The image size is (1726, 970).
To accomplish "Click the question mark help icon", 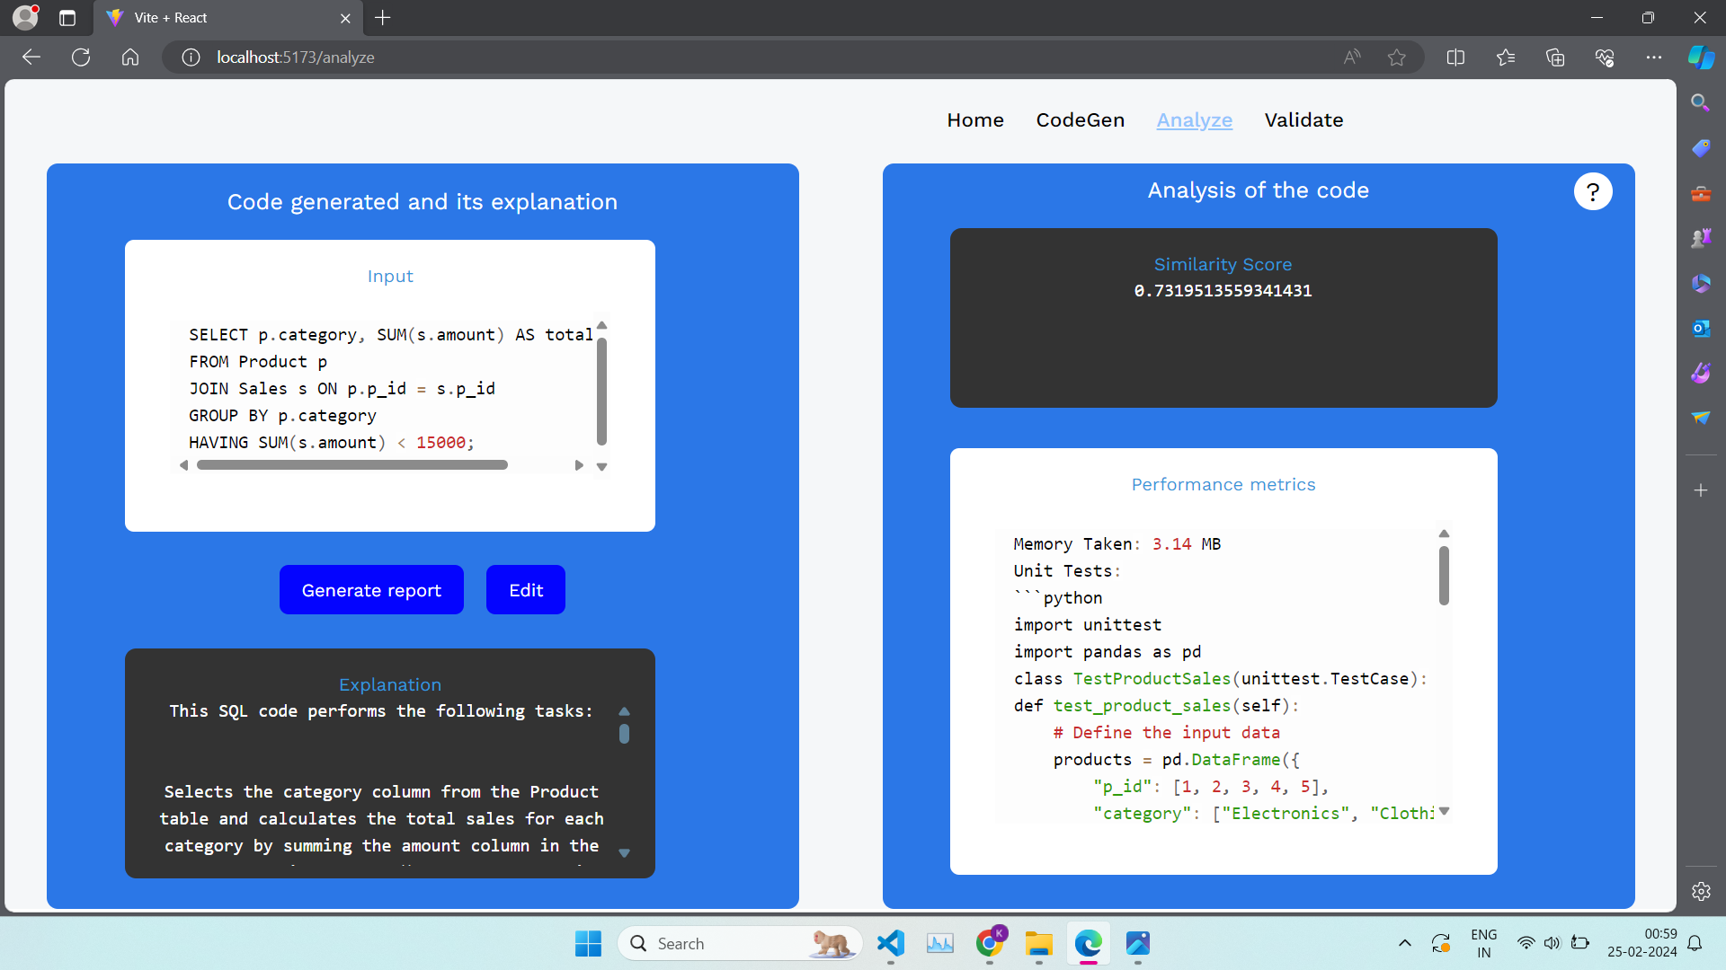I will tap(1592, 191).
